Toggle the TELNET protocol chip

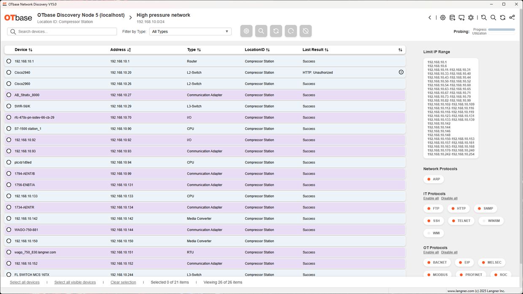point(461,221)
